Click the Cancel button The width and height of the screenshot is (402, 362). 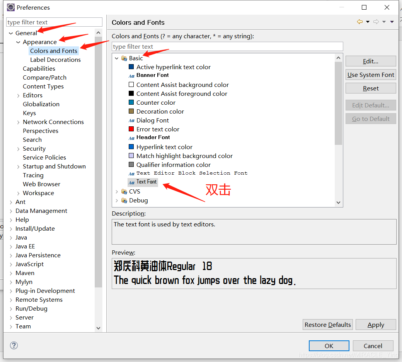[x=373, y=346]
